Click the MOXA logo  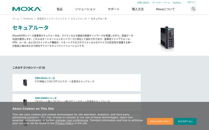click(27, 9)
